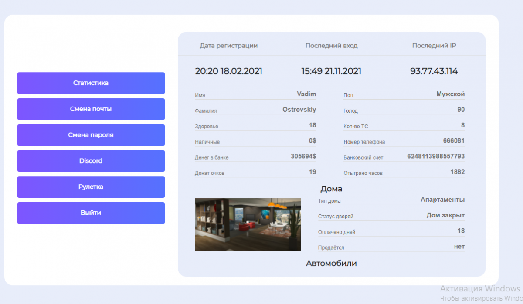This screenshot has height=304, width=523.
Task: Select the surname value Ostrovskiy
Action: pyautogui.click(x=299, y=110)
